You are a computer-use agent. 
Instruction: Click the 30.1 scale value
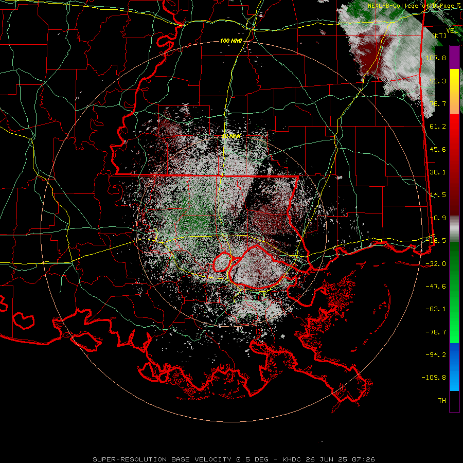(x=438, y=172)
